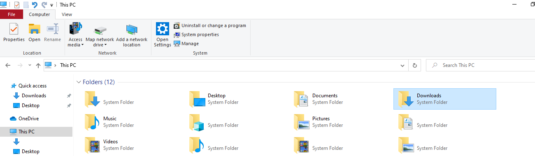Viewport: 535px width, 156px height.
Task: Open the File tab
Action: point(12,14)
